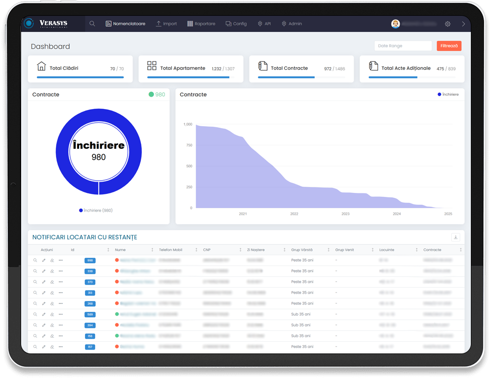The image size is (491, 378).
Task: Click the edit pencil for row 338
Action: pos(44,271)
